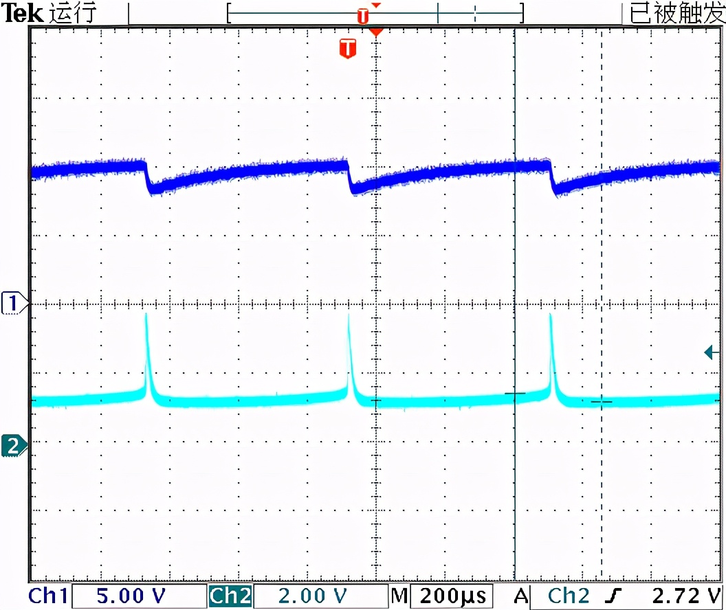Select the red trigger position T marker in the graticule
The width and height of the screenshot is (726, 610).
(348, 49)
